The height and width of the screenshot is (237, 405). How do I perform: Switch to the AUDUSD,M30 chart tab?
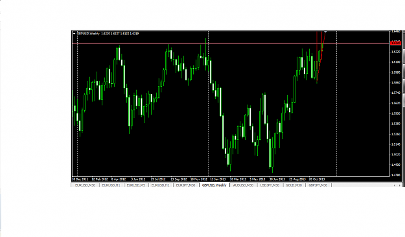coord(243,185)
